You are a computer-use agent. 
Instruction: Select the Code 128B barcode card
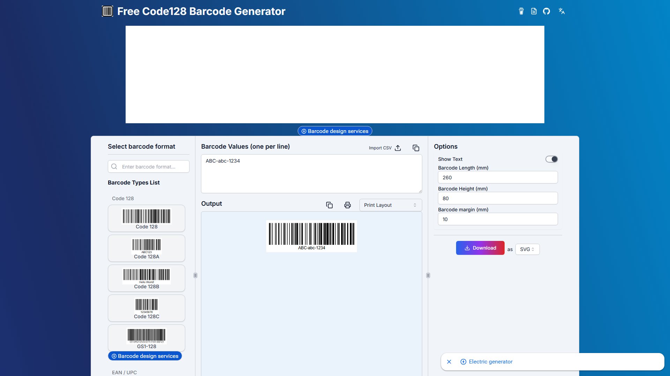[147, 278]
